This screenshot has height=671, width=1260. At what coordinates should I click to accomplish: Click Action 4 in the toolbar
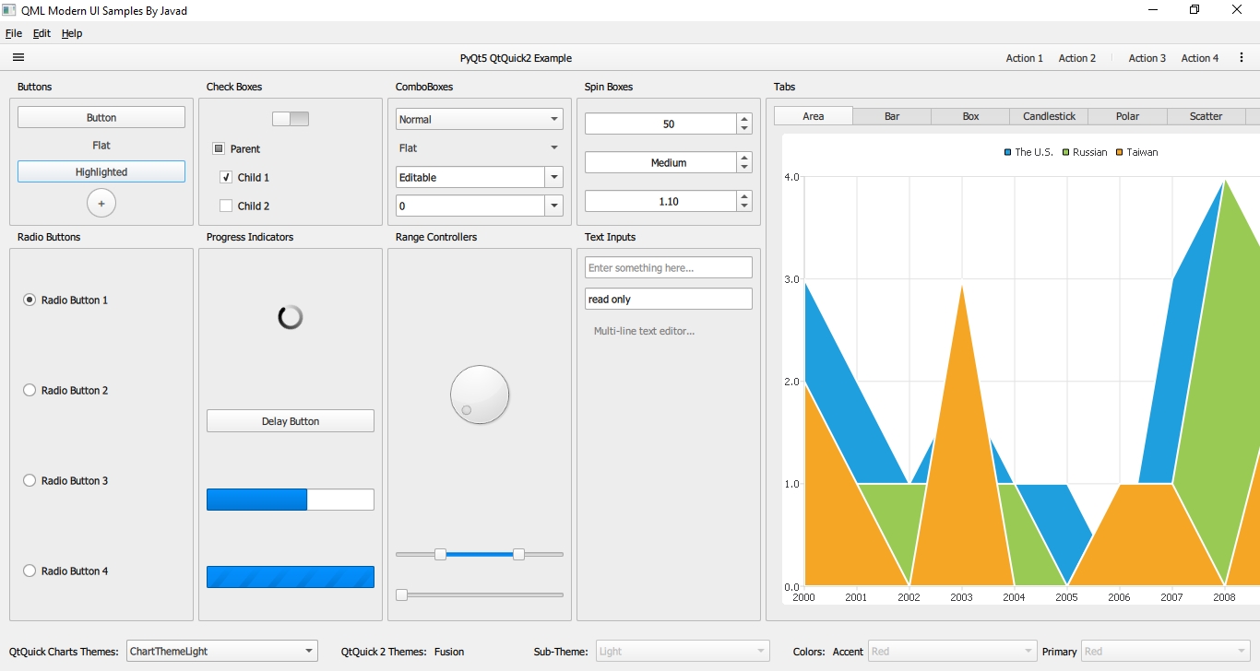point(1200,58)
